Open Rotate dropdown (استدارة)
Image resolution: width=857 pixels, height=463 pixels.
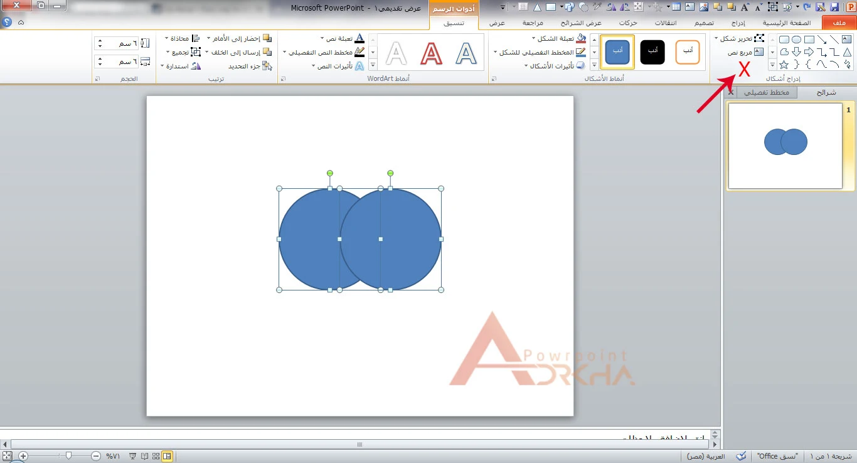tap(181, 65)
